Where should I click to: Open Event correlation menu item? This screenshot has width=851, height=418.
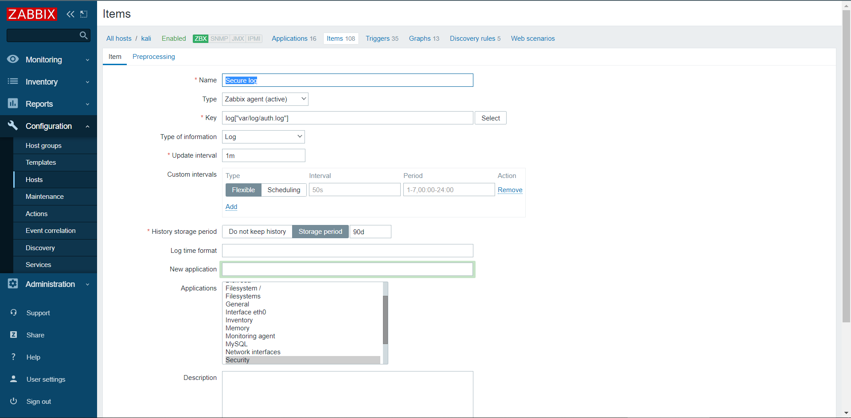pos(55,231)
